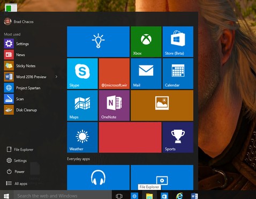Launch Internet Explorer from the taskbar
The image size is (256, 199).
point(179,196)
